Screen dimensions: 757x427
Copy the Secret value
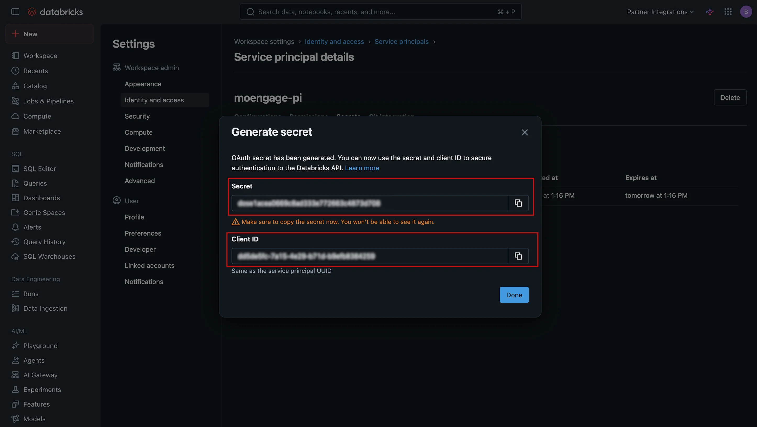(x=518, y=203)
